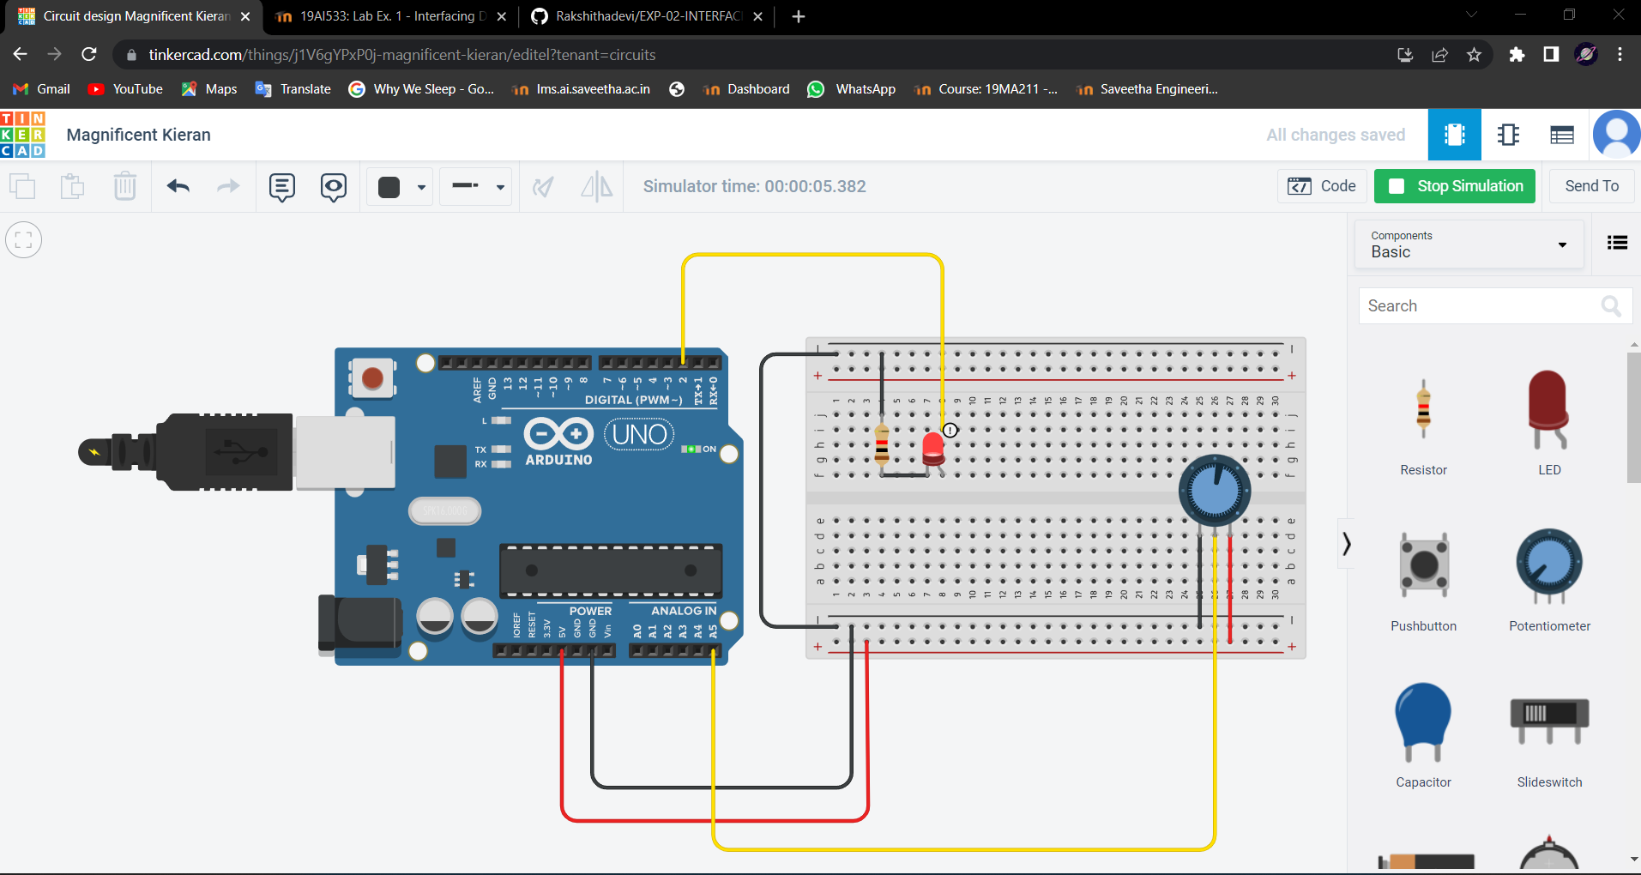Image resolution: width=1641 pixels, height=875 pixels.
Task: Toggle annotation visibility with the eye icon
Action: click(x=333, y=186)
